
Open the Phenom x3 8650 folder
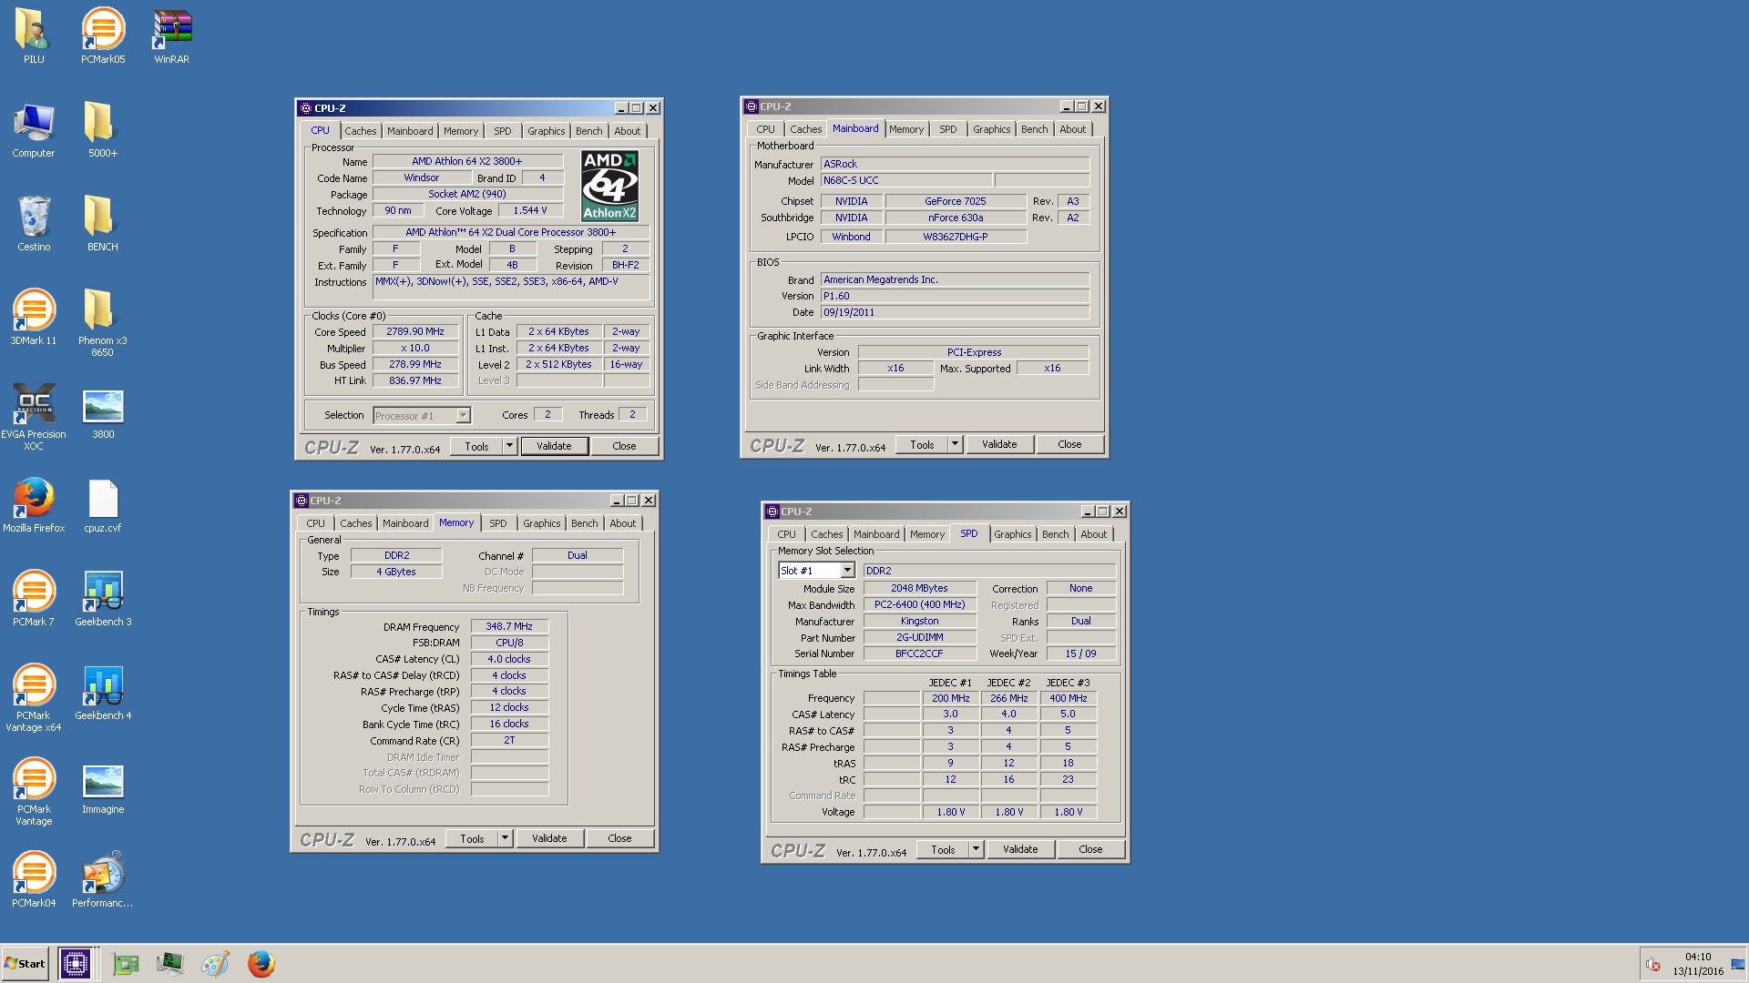click(103, 323)
